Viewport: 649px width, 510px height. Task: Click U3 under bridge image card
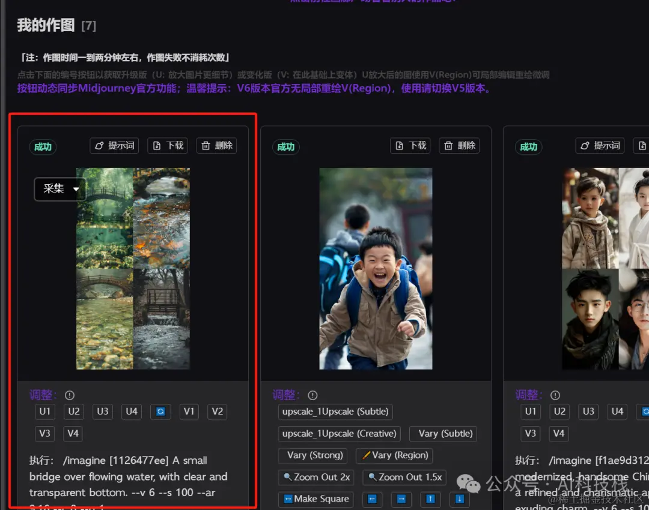click(x=103, y=411)
